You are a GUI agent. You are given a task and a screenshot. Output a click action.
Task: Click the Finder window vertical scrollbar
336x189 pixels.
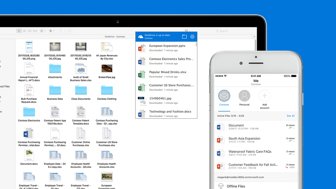pos(255,45)
